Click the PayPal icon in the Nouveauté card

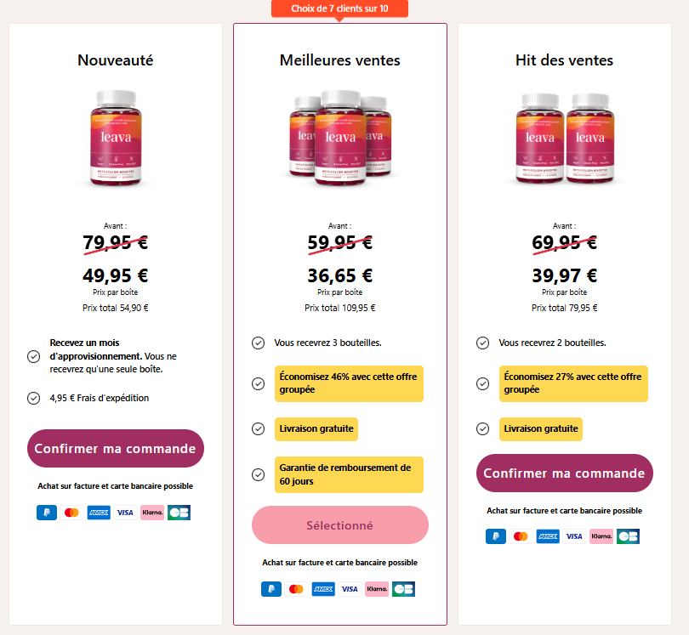click(46, 513)
